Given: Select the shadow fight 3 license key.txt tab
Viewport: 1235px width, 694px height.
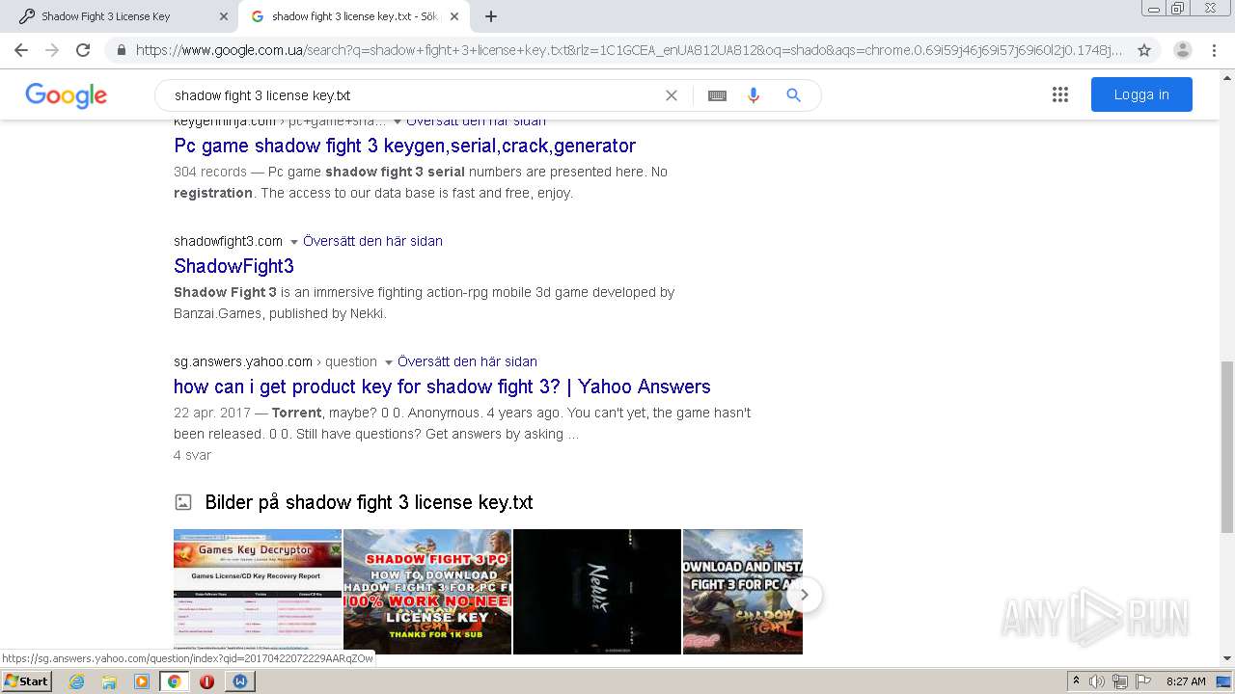Looking at the screenshot, I should [x=353, y=16].
